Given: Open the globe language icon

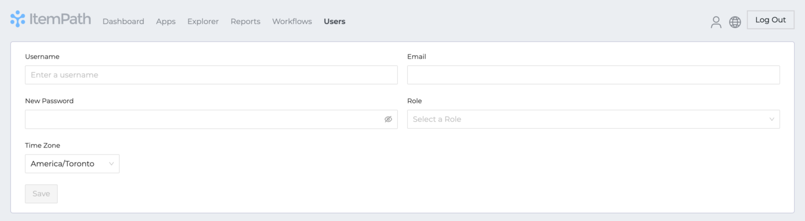Looking at the screenshot, I should [735, 22].
